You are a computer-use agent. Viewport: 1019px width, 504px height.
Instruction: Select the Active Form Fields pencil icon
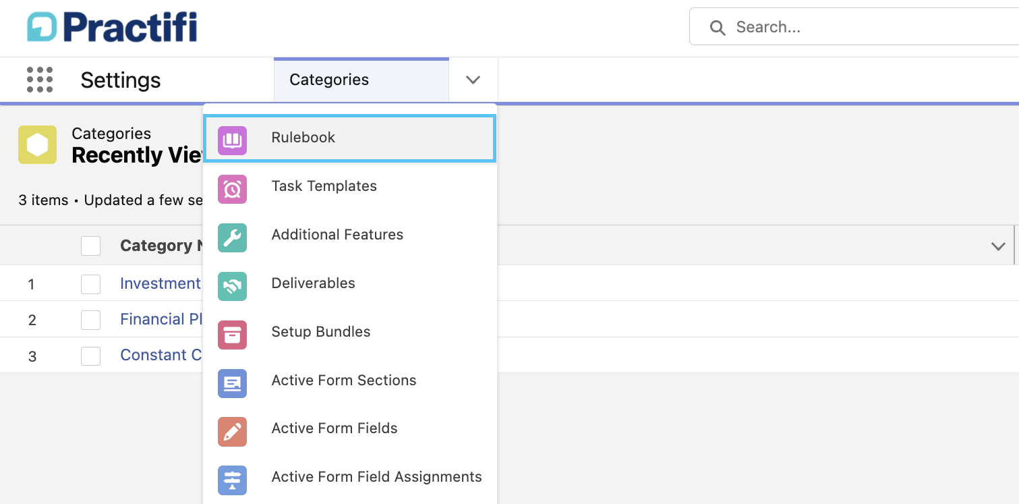[x=233, y=432]
